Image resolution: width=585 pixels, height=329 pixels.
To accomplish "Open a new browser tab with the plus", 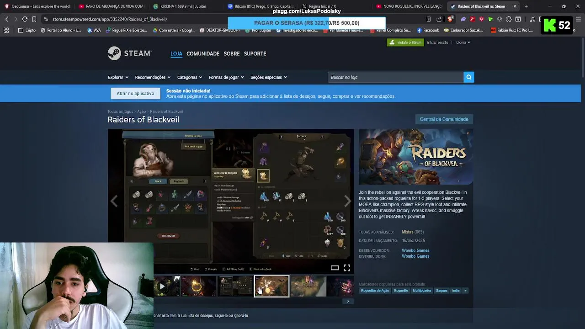I will click(526, 6).
